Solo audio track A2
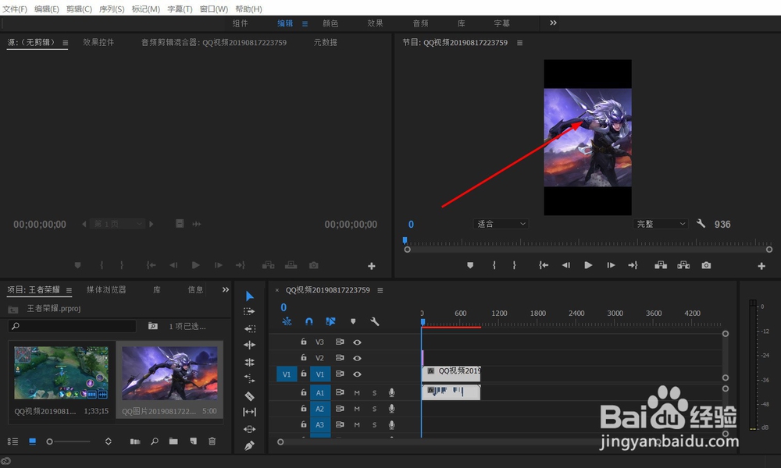This screenshot has width=781, height=468. click(375, 409)
